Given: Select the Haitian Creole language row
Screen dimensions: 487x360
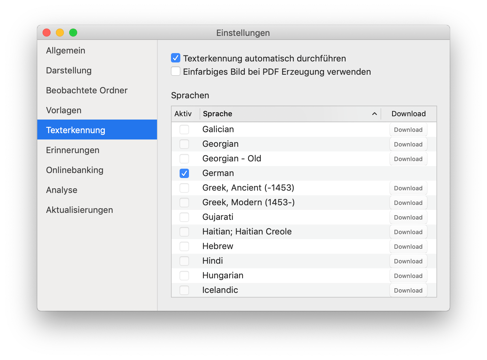Looking at the screenshot, I should 247,232.
